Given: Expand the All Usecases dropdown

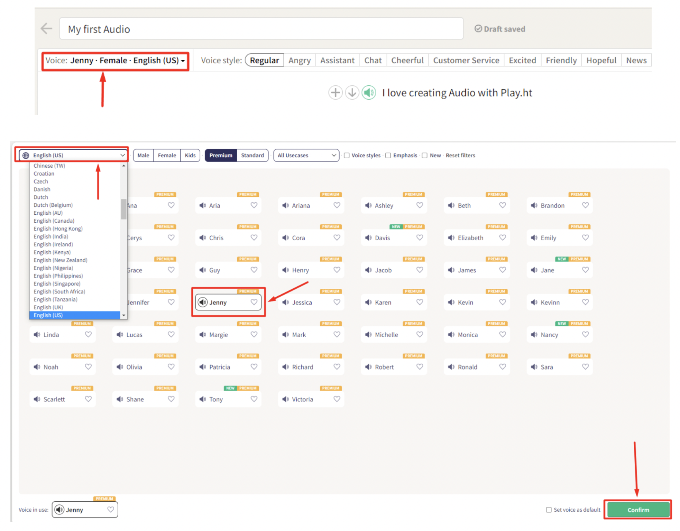Looking at the screenshot, I should (306, 156).
